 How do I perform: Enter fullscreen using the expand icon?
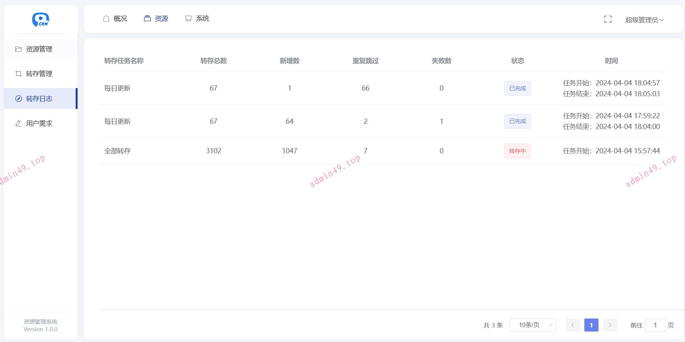(x=608, y=19)
